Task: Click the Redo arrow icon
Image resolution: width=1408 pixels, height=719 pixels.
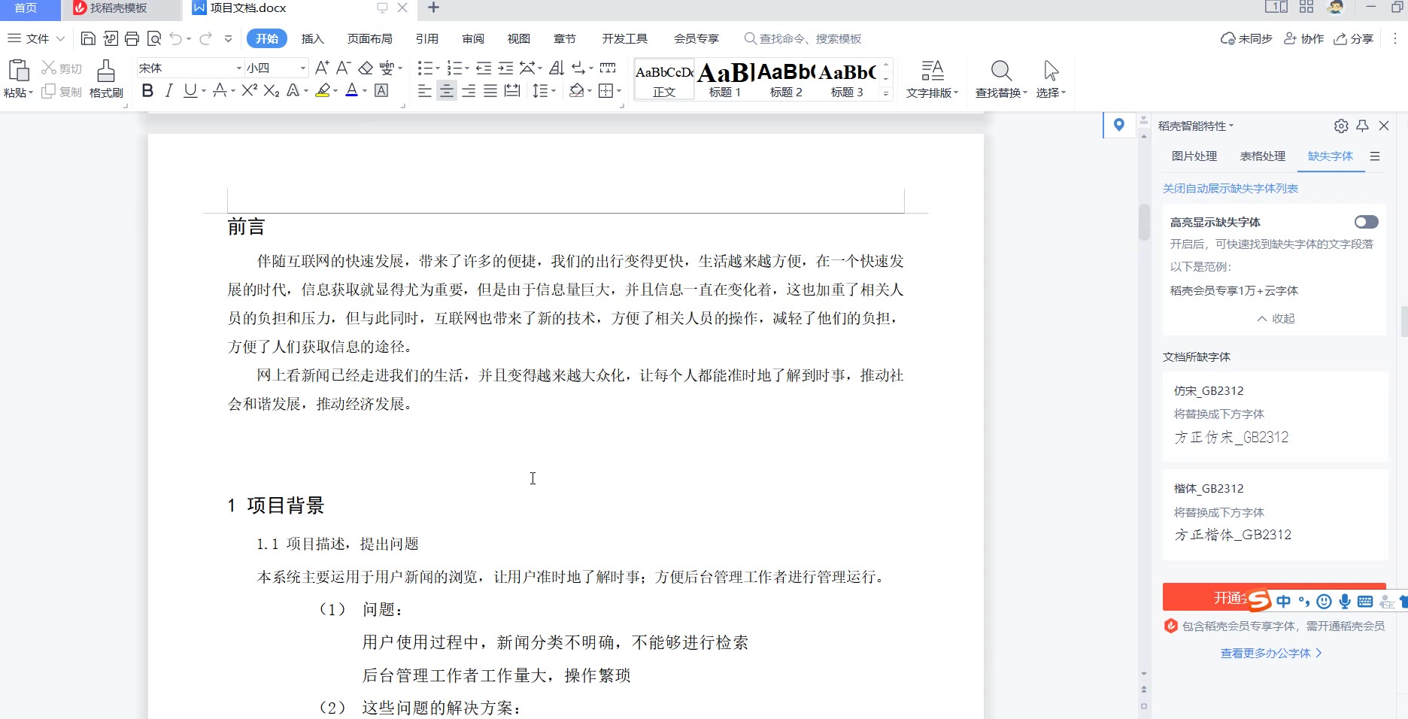Action: [205, 38]
